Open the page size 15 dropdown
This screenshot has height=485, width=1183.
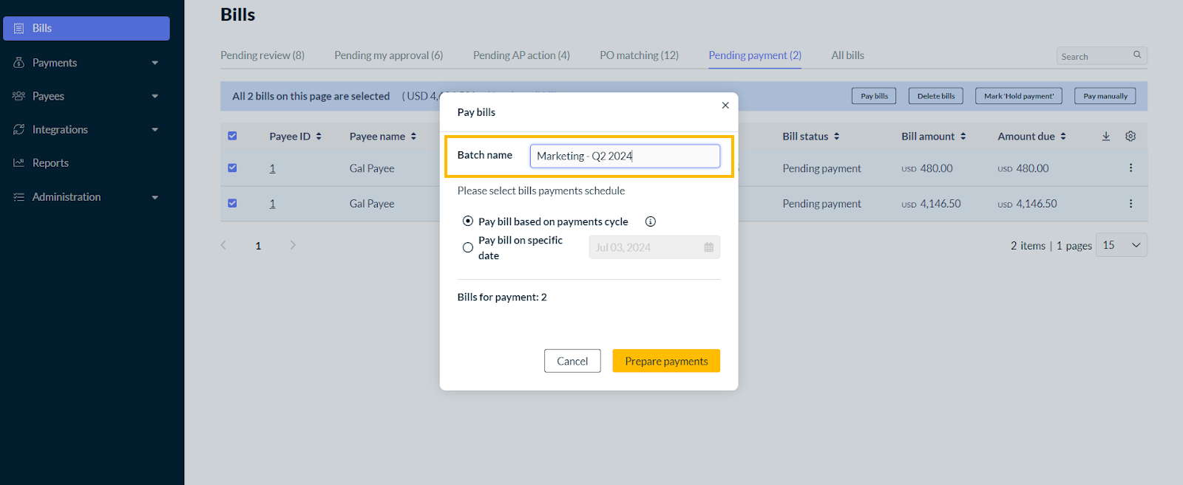pos(1122,245)
